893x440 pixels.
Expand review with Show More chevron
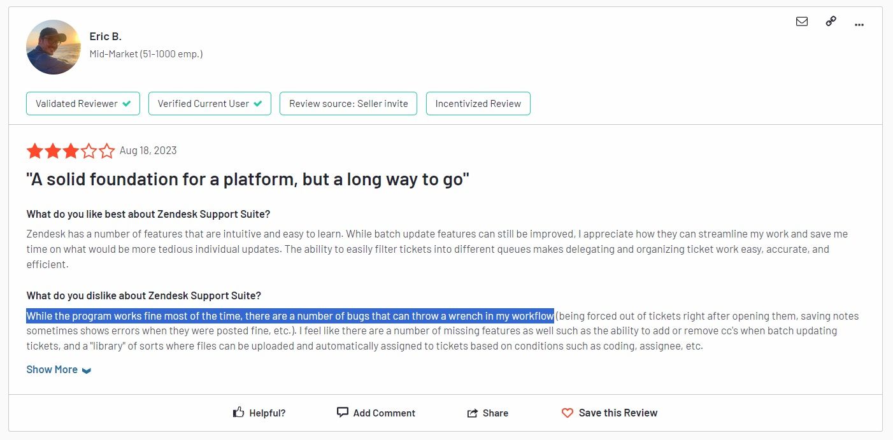(87, 371)
